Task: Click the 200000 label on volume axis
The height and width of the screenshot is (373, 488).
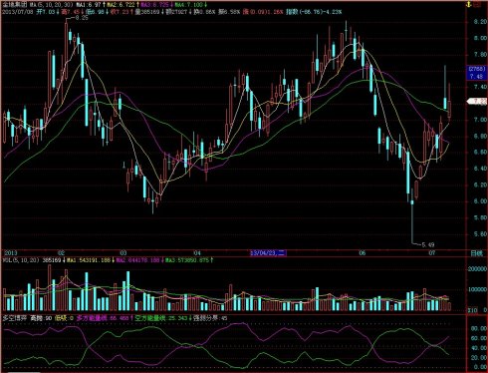Action: pos(477,268)
